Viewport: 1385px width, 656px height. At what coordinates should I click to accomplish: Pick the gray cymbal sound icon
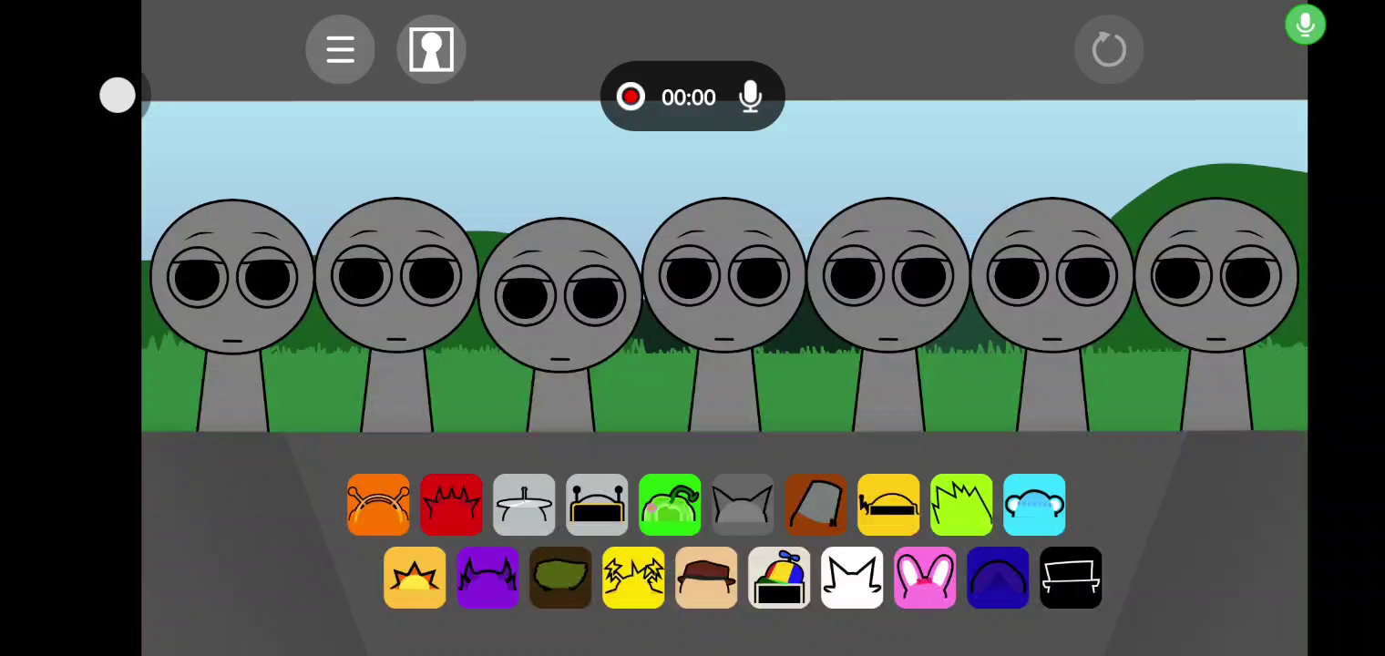coord(524,505)
